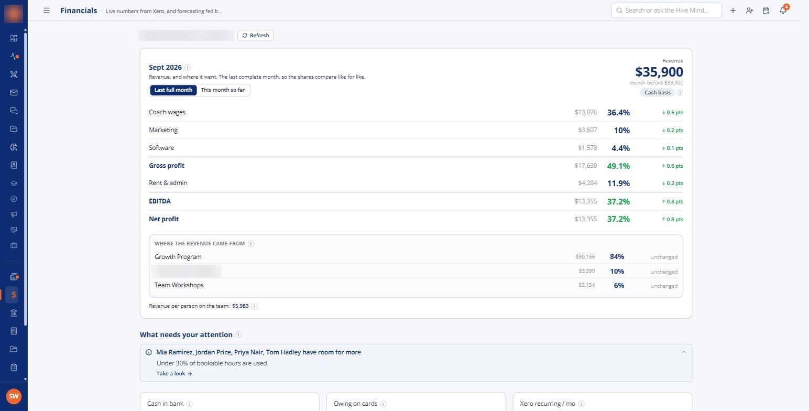Click the Cash basis badge
This screenshot has height=411, width=809.
pos(658,93)
